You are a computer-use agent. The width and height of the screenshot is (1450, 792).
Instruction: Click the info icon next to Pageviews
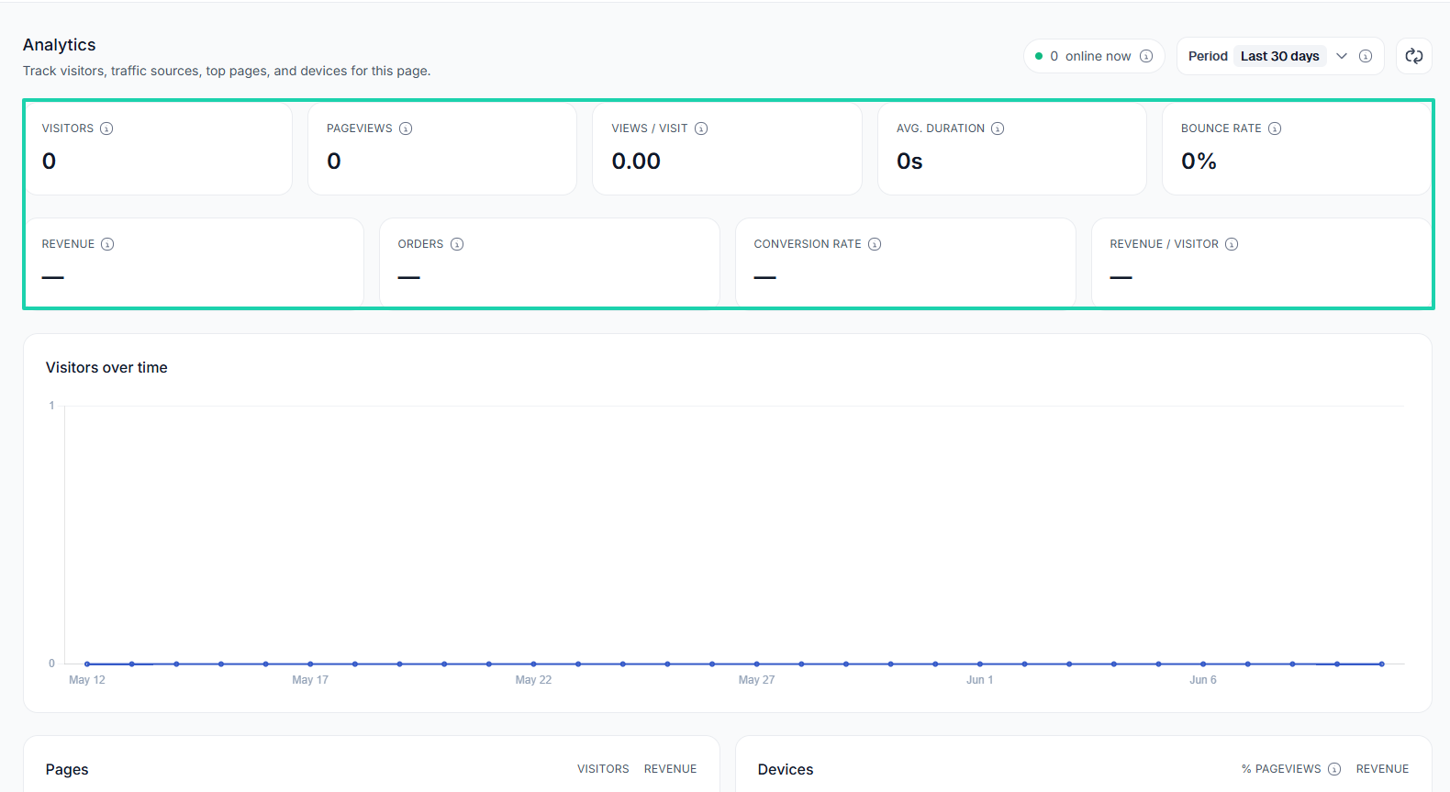point(406,128)
